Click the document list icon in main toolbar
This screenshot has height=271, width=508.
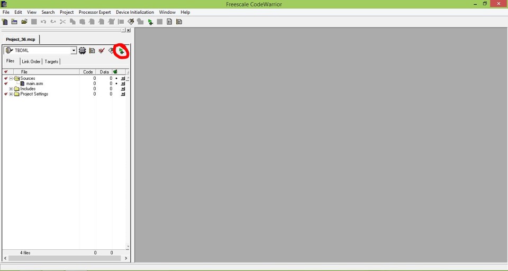(x=169, y=22)
